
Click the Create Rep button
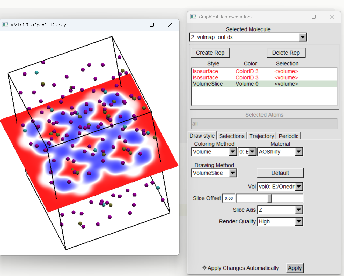tap(210, 53)
